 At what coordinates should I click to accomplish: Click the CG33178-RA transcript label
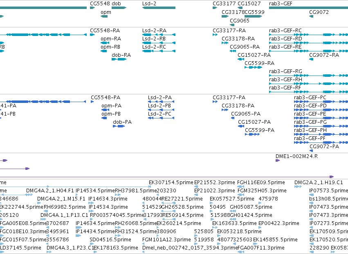(238, 38)
